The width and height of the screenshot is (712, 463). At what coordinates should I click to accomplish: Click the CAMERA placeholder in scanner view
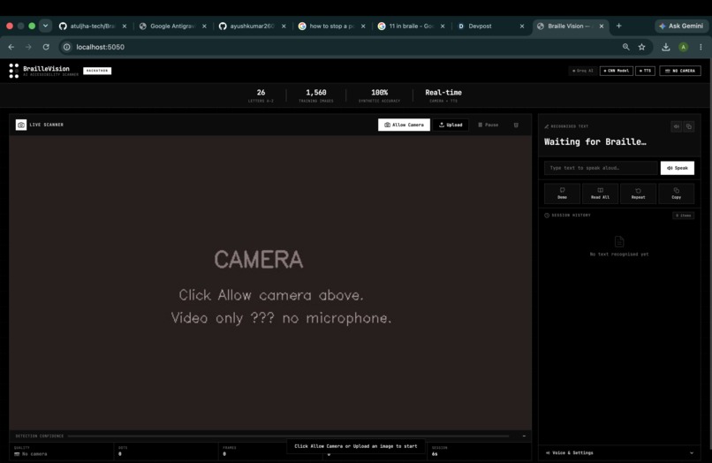tap(258, 260)
